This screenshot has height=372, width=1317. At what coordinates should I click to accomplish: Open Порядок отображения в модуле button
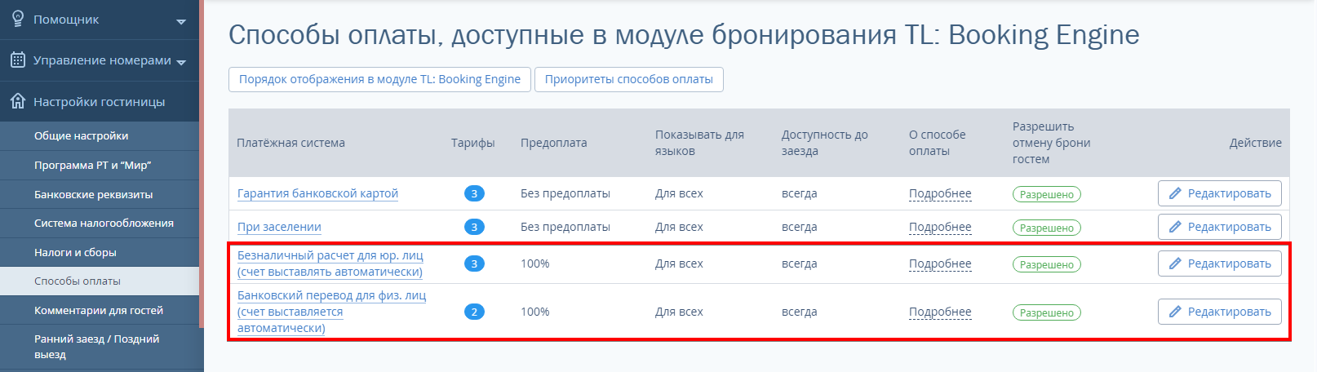(379, 79)
